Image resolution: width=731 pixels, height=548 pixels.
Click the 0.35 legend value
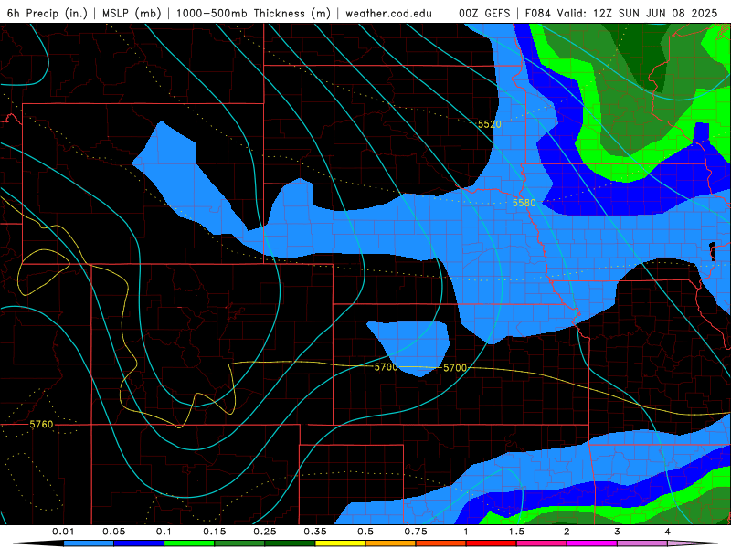tap(315, 532)
